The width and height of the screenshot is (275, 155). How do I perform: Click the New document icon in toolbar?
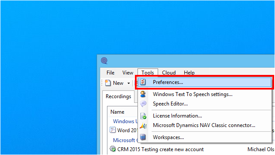tap(108, 83)
